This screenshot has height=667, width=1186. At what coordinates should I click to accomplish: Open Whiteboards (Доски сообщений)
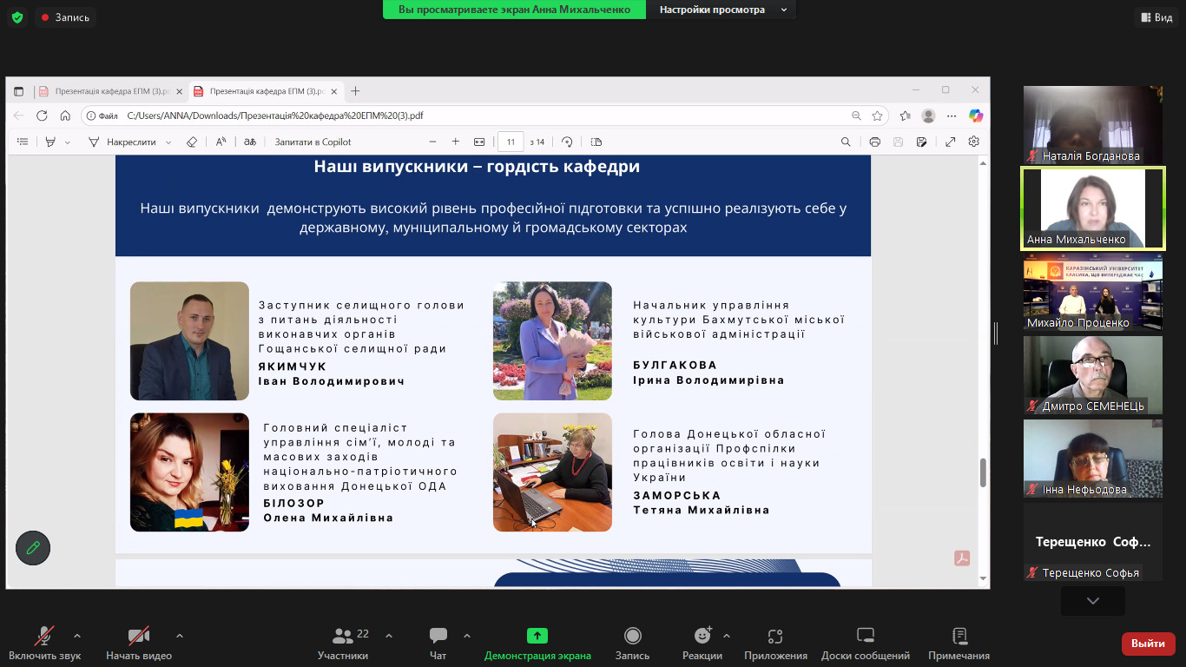865,642
